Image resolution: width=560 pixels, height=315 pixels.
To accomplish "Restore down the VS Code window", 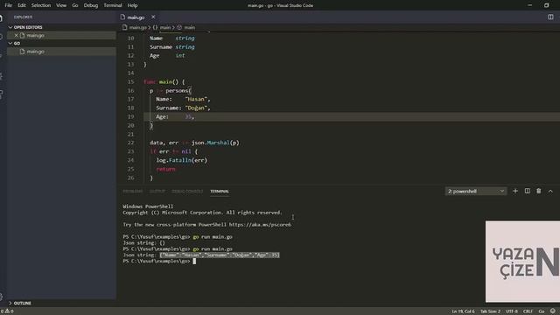I will tap(546, 5).
